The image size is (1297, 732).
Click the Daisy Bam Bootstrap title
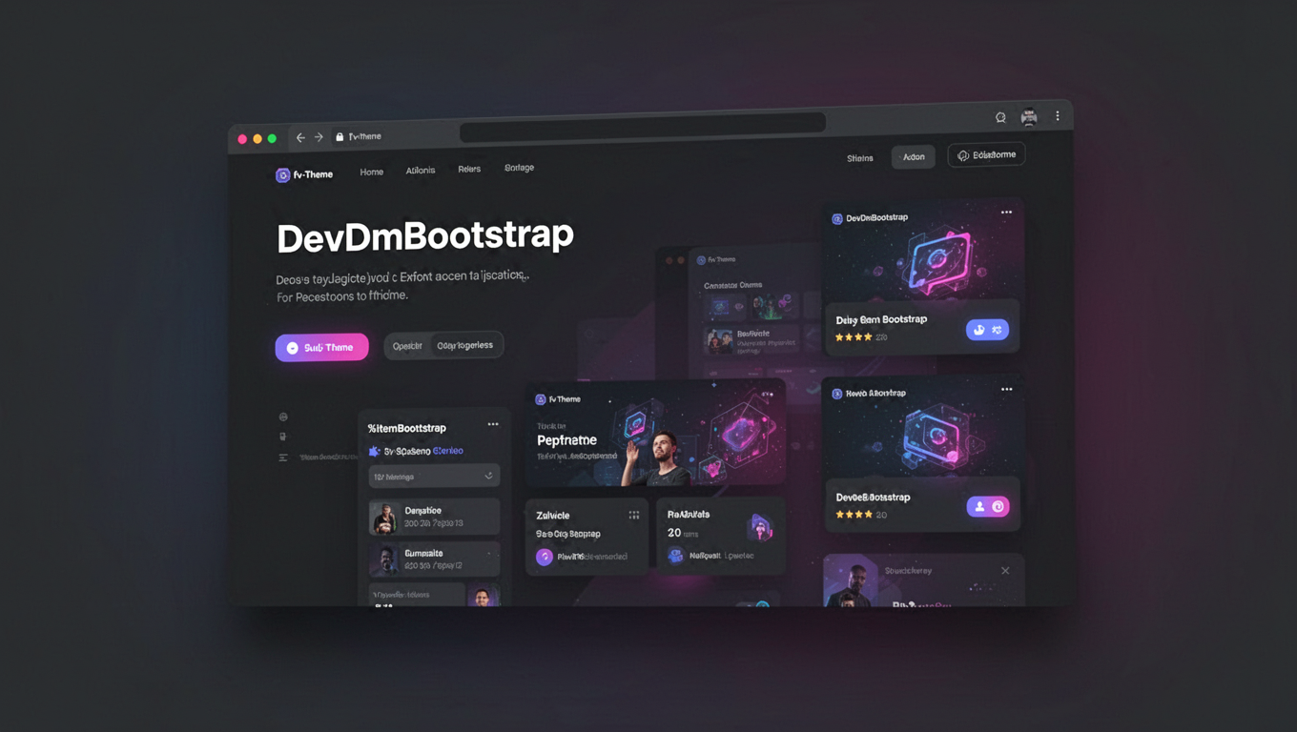[x=881, y=319]
